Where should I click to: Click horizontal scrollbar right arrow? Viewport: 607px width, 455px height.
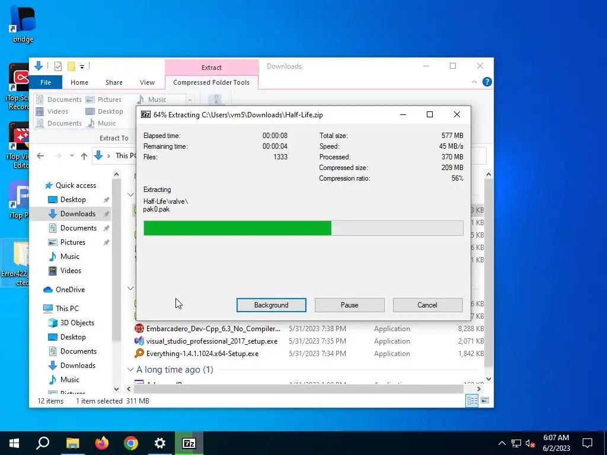478,389
